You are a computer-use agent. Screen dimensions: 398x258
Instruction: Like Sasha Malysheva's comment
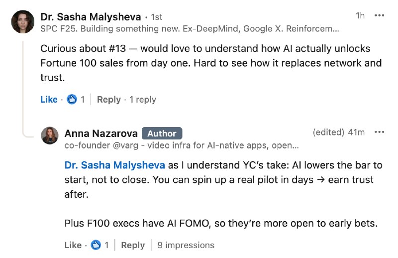[49, 100]
